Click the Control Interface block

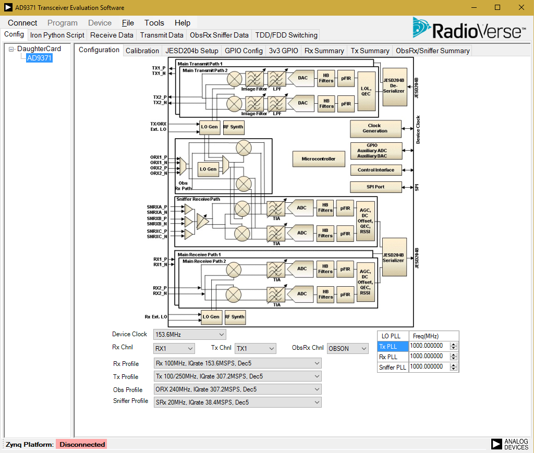(x=375, y=170)
